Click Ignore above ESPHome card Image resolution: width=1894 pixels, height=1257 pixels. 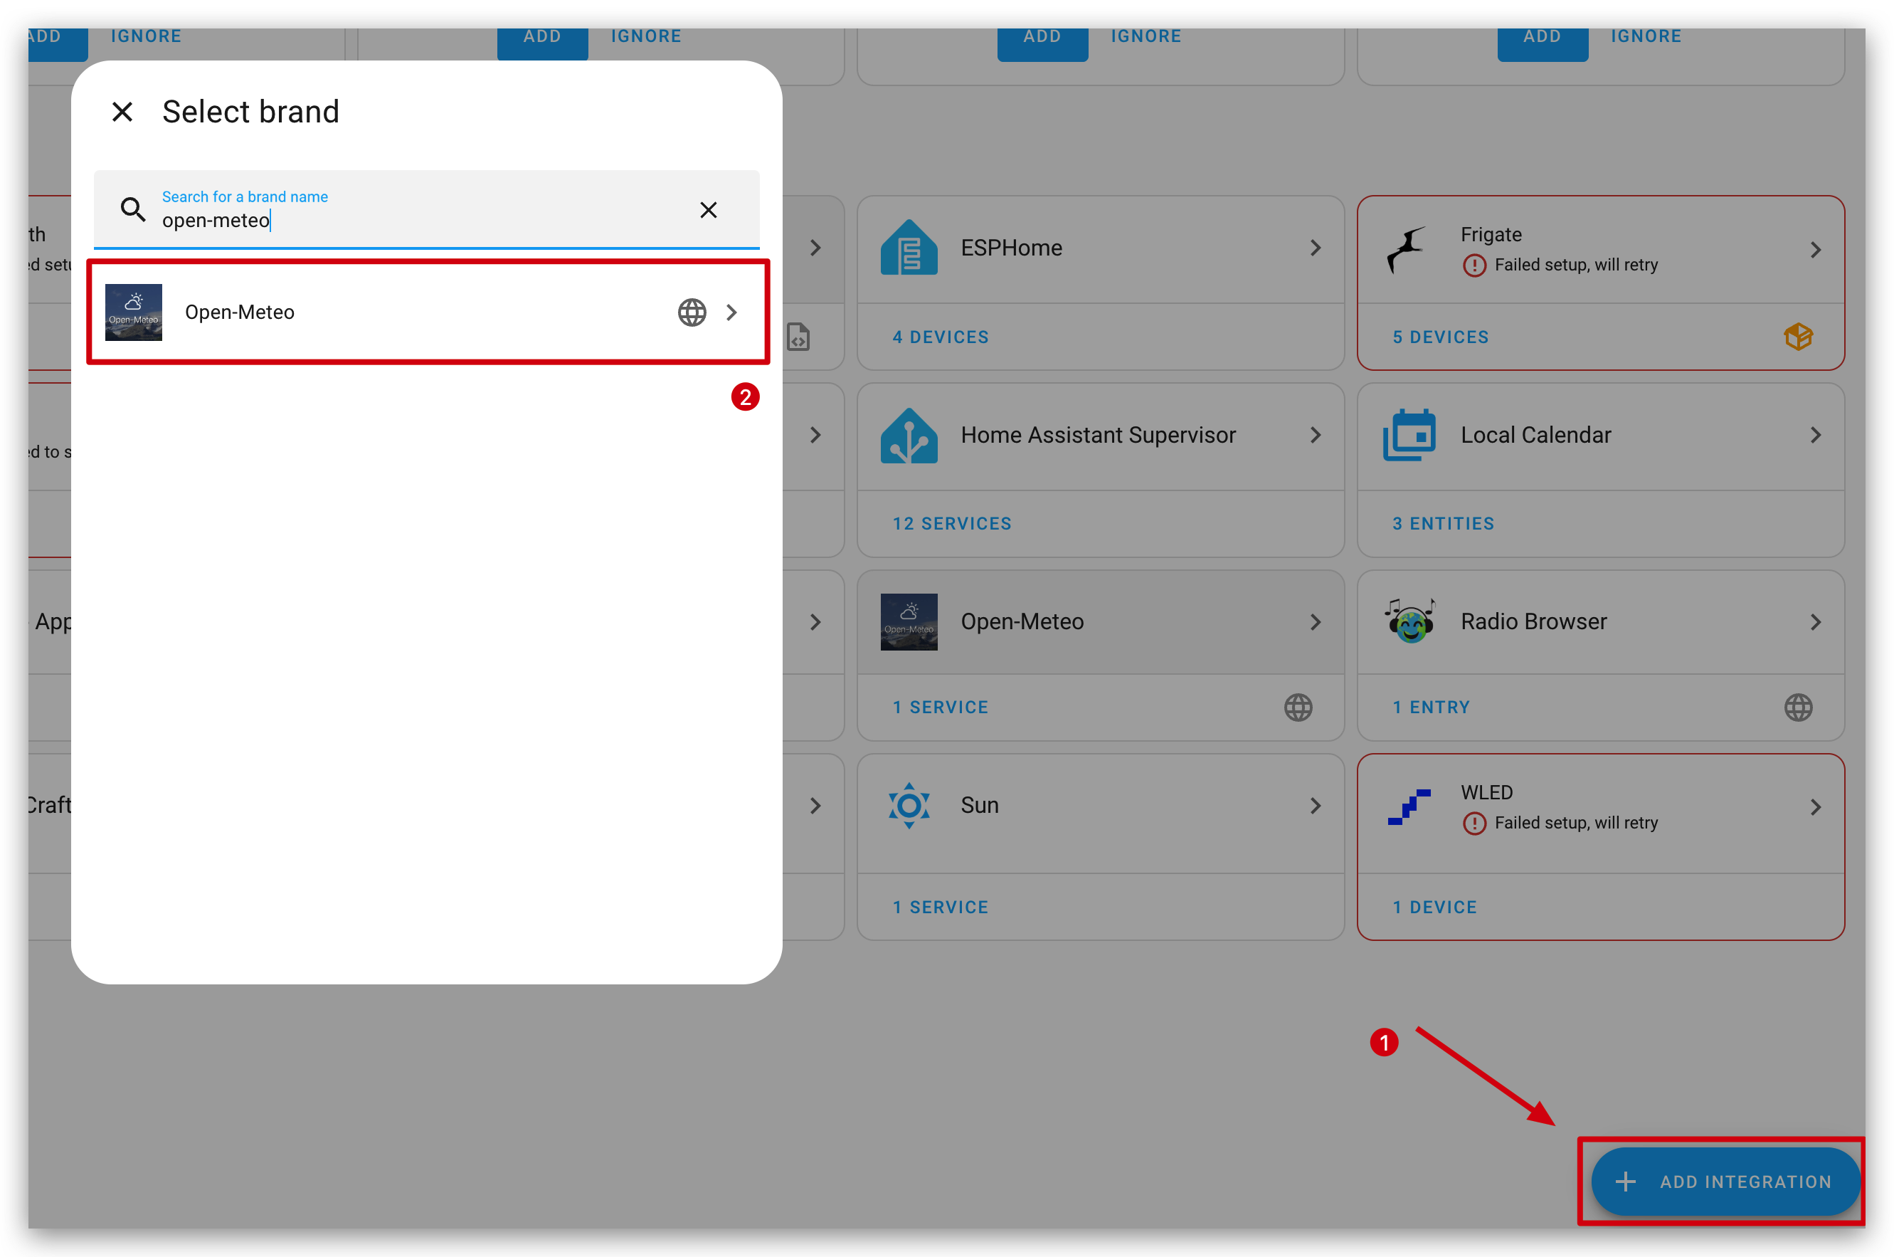click(x=1146, y=37)
